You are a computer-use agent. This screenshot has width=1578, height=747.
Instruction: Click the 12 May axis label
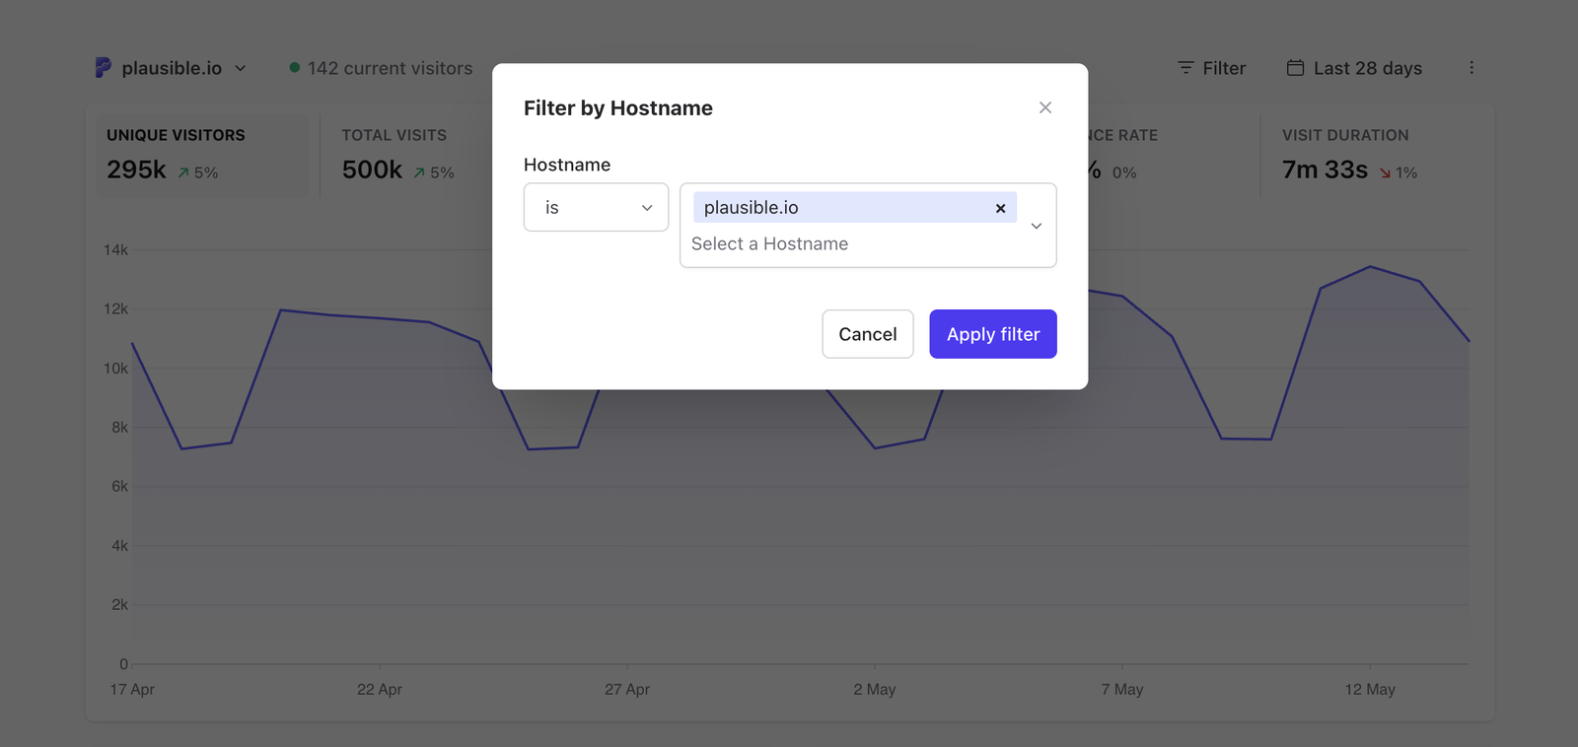[x=1370, y=690]
